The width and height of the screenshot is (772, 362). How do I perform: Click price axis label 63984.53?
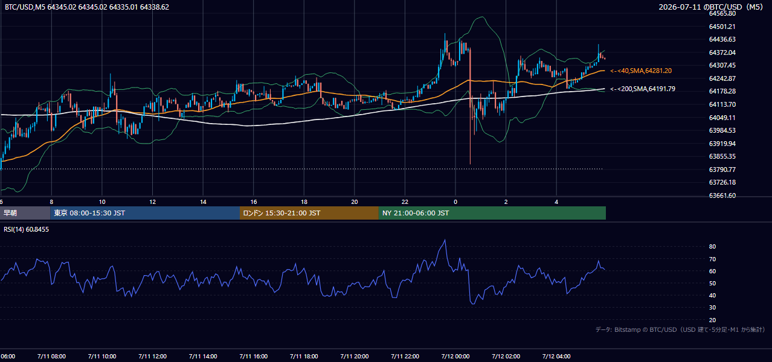(x=722, y=130)
